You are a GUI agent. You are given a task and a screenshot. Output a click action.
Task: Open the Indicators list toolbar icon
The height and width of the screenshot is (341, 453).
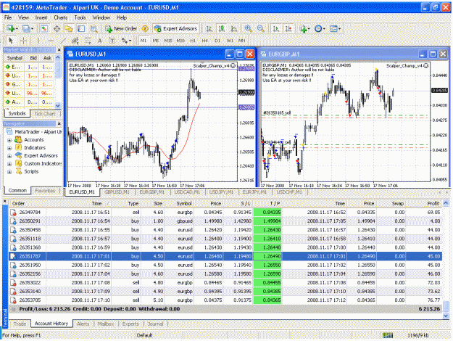click(303, 28)
